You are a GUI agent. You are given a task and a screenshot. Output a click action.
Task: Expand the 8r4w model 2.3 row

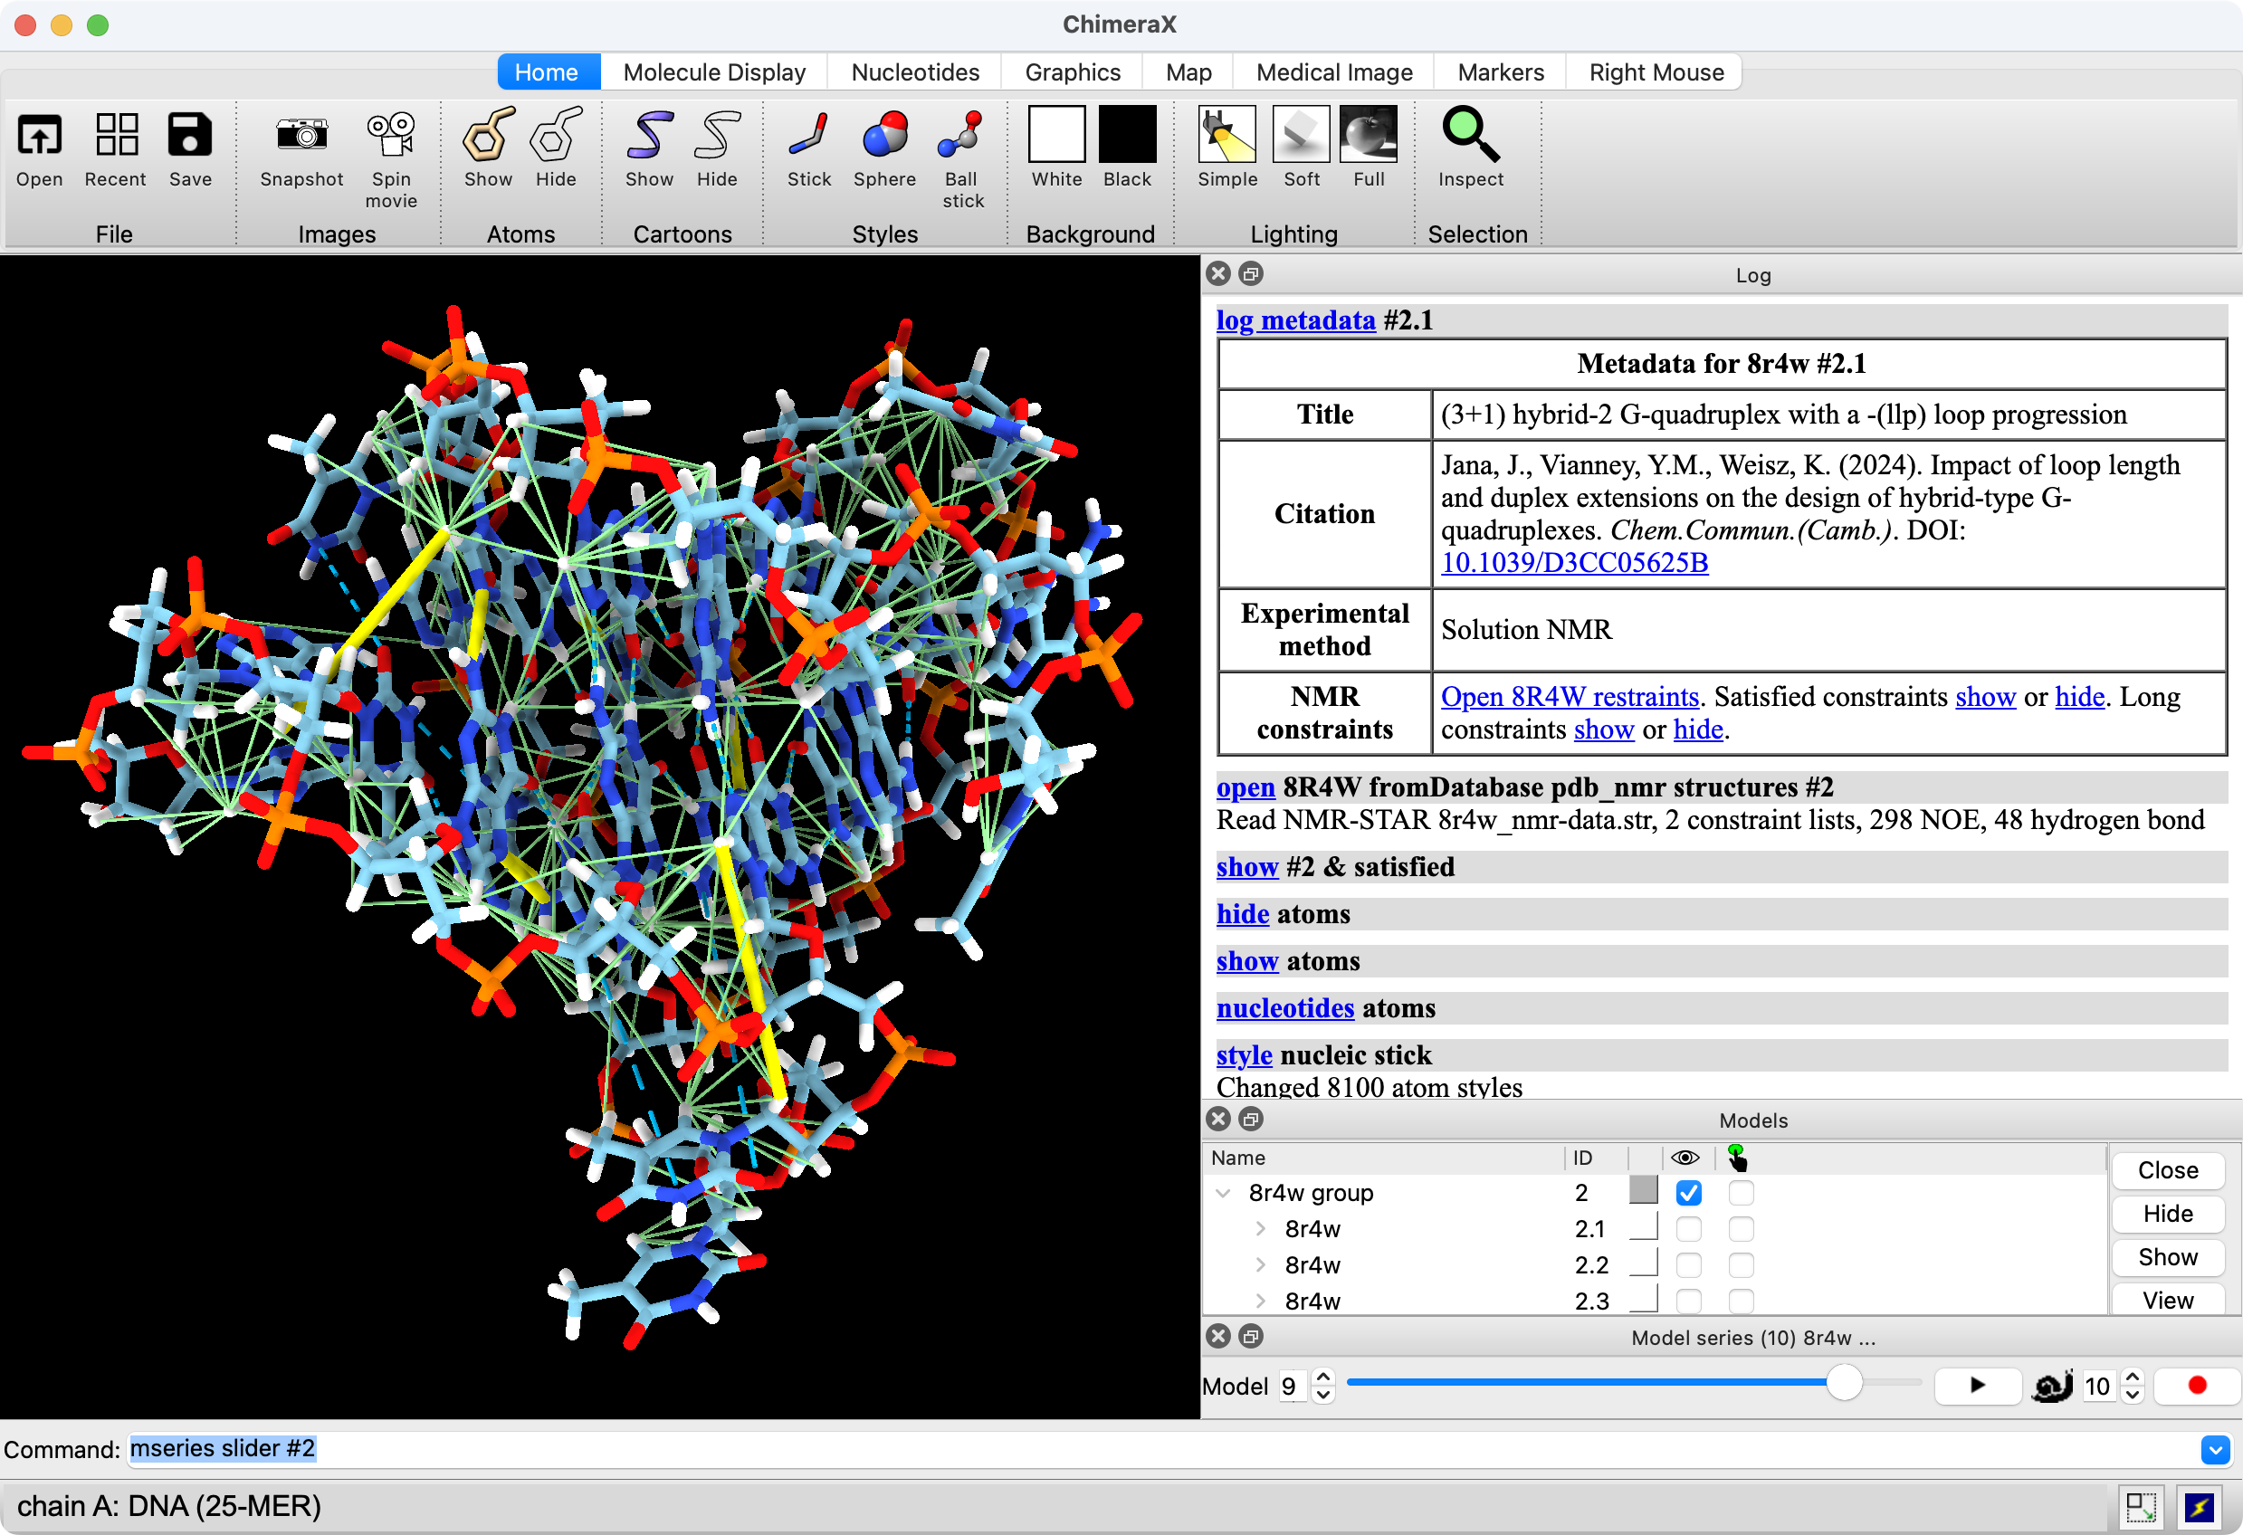coord(1259,1301)
